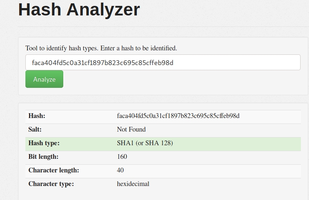This screenshot has width=309, height=200.
Task: Select the 'Salt:' row label
Action: point(35,129)
